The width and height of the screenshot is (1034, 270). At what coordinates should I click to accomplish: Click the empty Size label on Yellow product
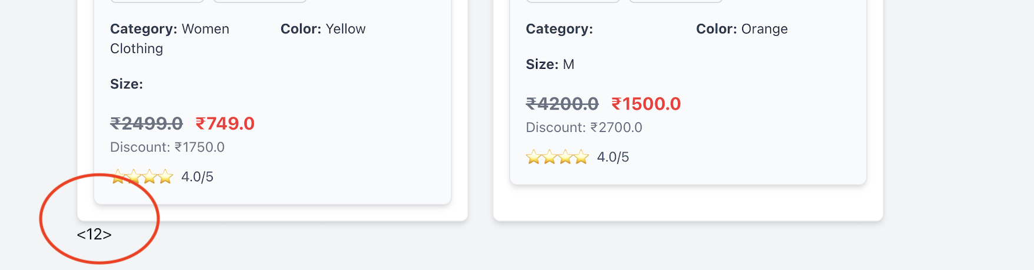click(x=127, y=84)
